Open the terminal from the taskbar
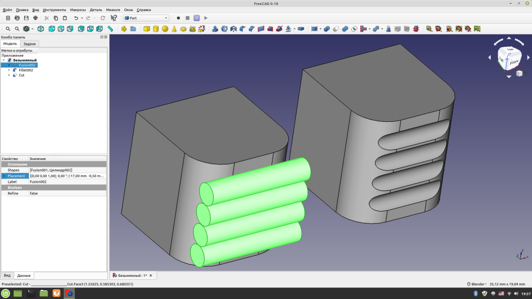The height and width of the screenshot is (299, 532). (x=31, y=293)
